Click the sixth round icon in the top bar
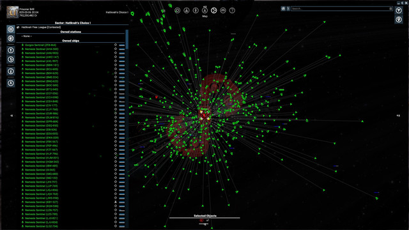The width and height of the screenshot is (409, 230). [223, 10]
